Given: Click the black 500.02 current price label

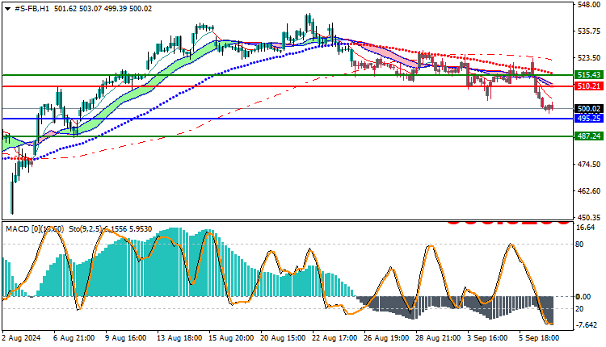Looking at the screenshot, I should tap(588, 109).
